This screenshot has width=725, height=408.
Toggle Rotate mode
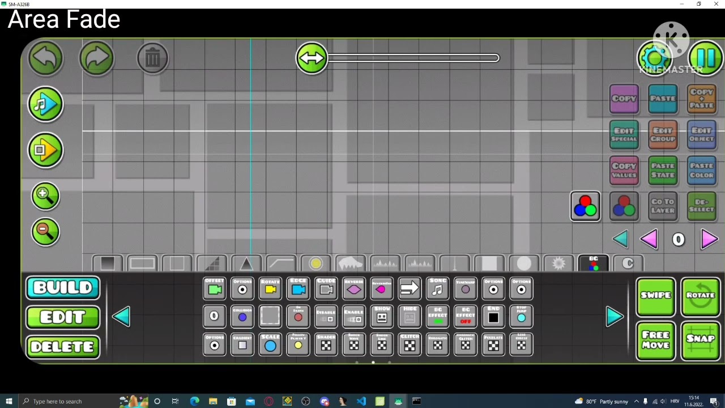tap(701, 296)
